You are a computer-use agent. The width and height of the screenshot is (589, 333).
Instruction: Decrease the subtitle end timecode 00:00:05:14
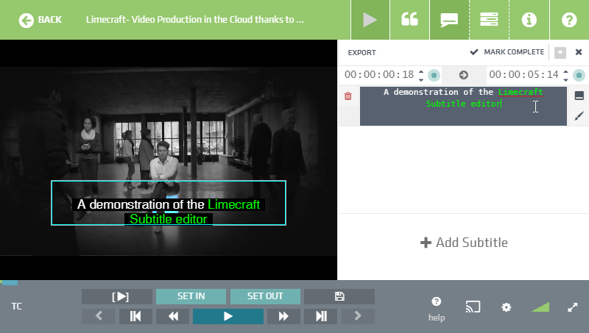coord(565,79)
